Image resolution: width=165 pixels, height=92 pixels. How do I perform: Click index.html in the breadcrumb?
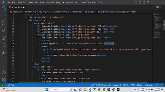tap(18, 12)
